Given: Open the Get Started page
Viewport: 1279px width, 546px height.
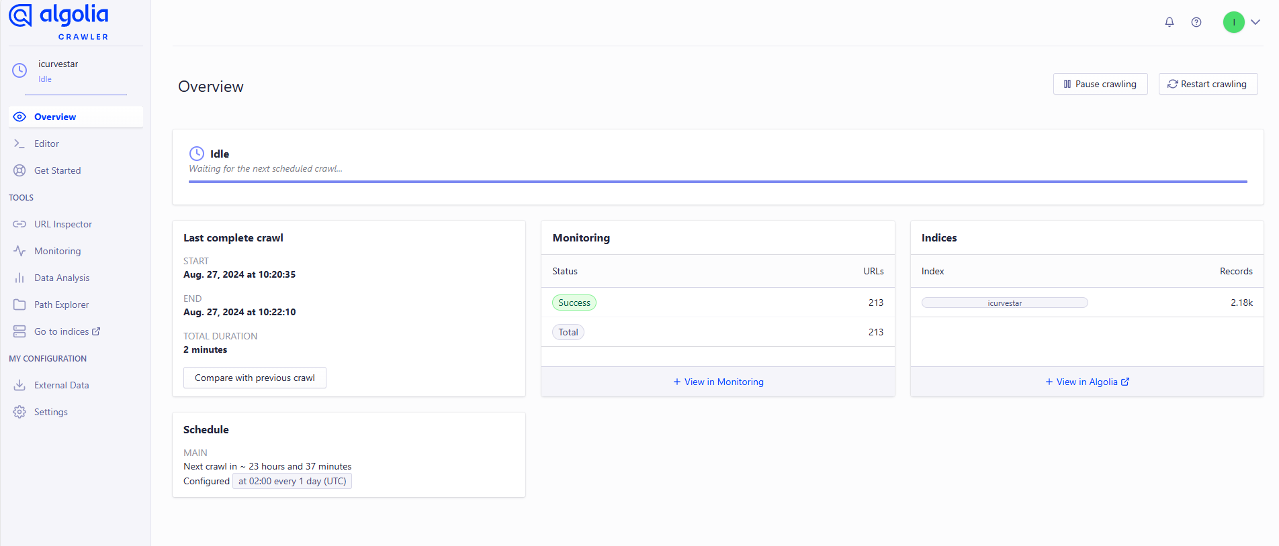Looking at the screenshot, I should pyautogui.click(x=57, y=170).
